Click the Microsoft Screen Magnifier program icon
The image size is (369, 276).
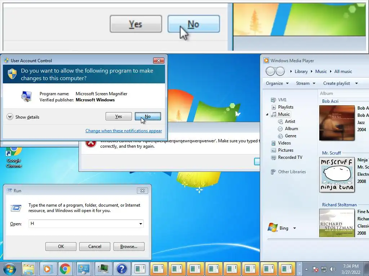[x=26, y=96]
